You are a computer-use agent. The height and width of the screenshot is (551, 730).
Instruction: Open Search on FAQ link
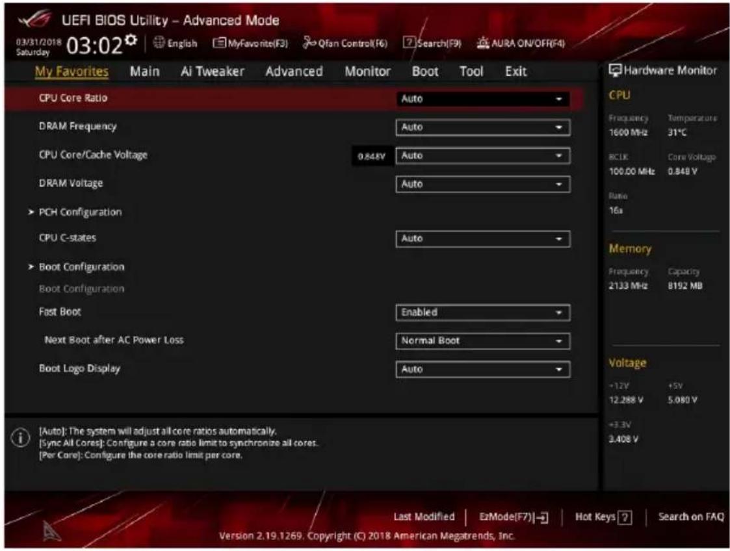(692, 517)
